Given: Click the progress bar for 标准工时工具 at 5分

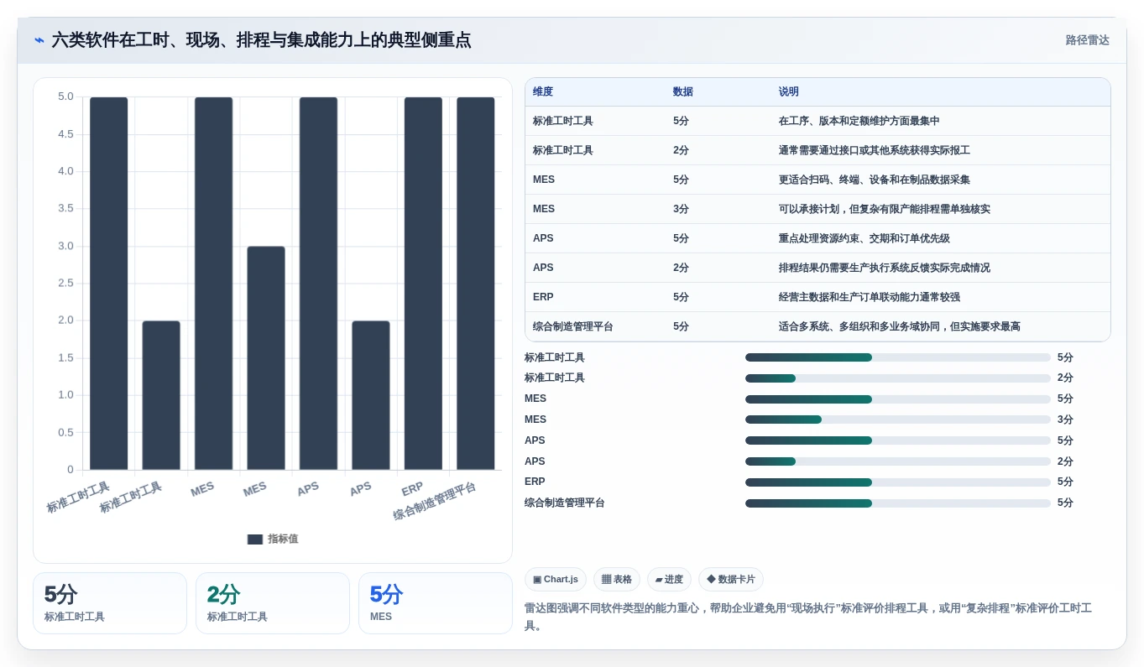Looking at the screenshot, I should click(898, 357).
